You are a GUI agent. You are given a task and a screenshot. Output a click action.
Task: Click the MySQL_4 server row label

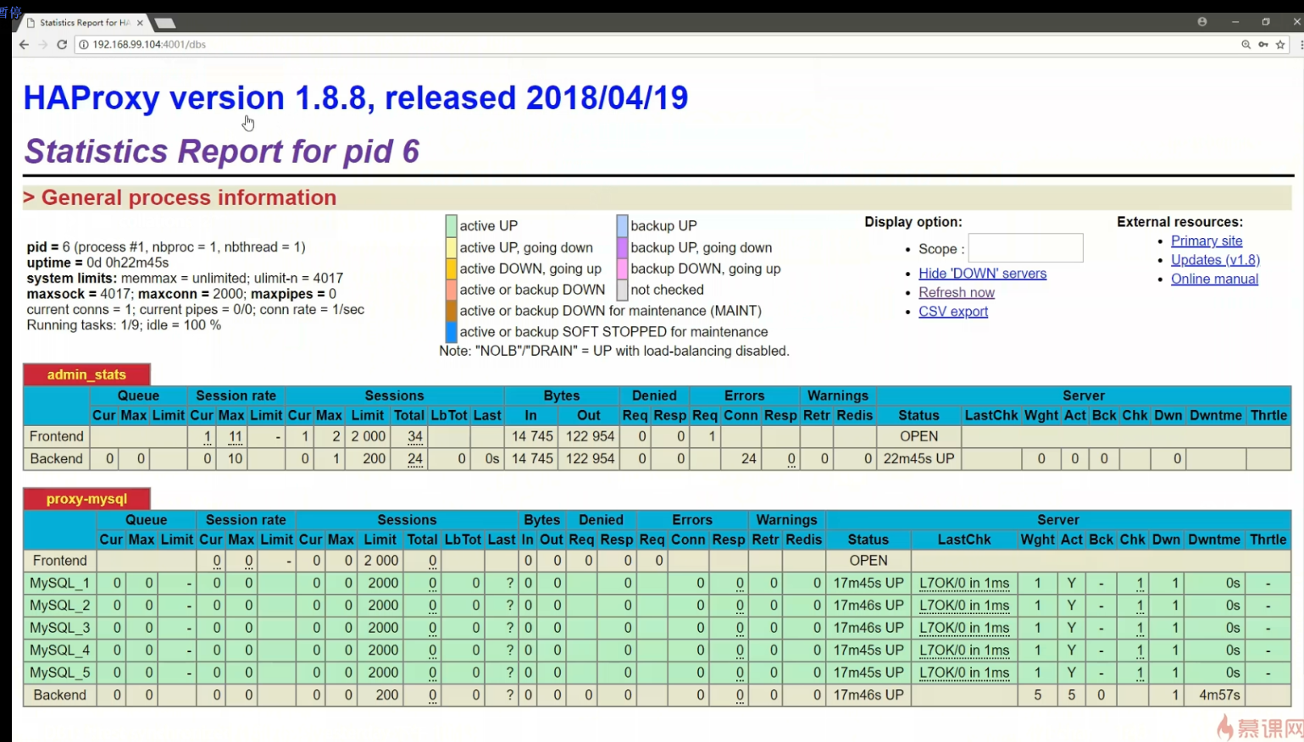pos(59,650)
